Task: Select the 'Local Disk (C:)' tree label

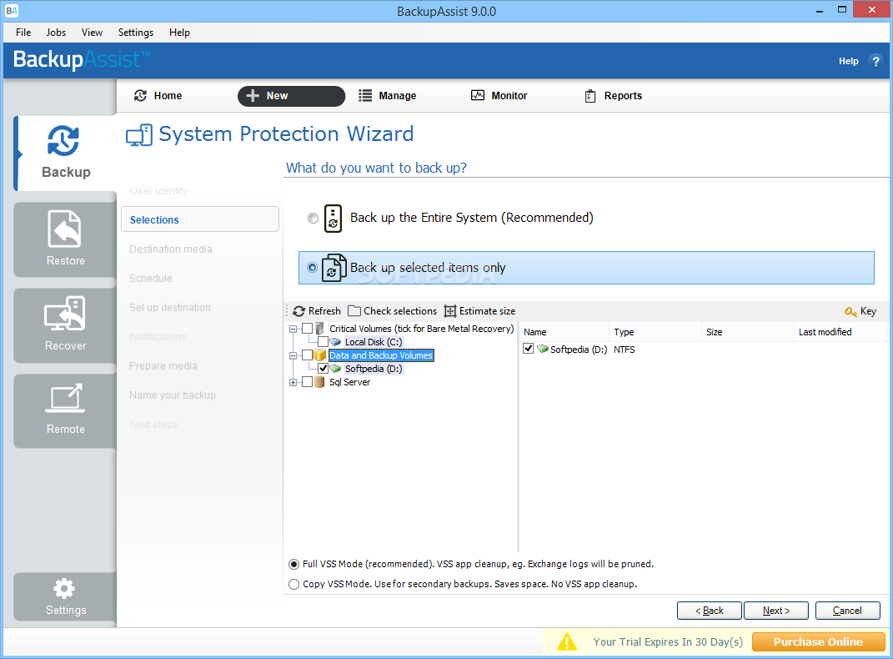Action: click(373, 342)
